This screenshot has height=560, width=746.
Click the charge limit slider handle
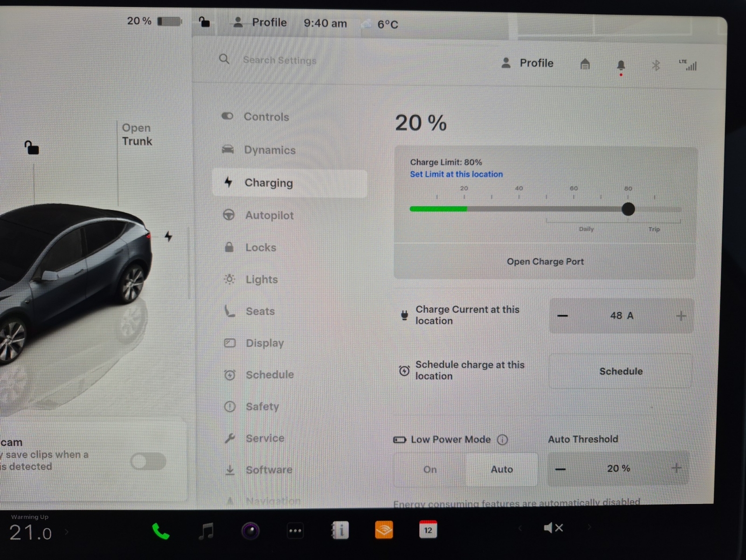[628, 209]
